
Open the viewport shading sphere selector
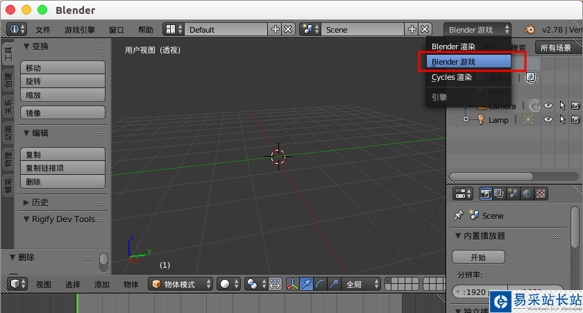coord(228,285)
